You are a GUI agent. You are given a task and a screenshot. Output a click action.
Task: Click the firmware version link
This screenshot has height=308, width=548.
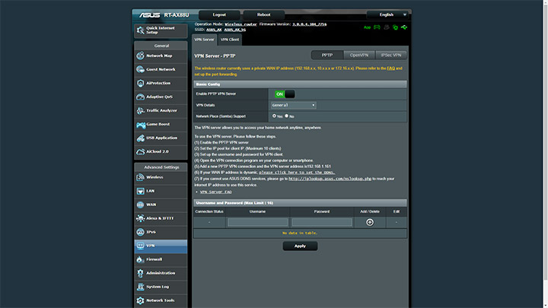click(309, 24)
